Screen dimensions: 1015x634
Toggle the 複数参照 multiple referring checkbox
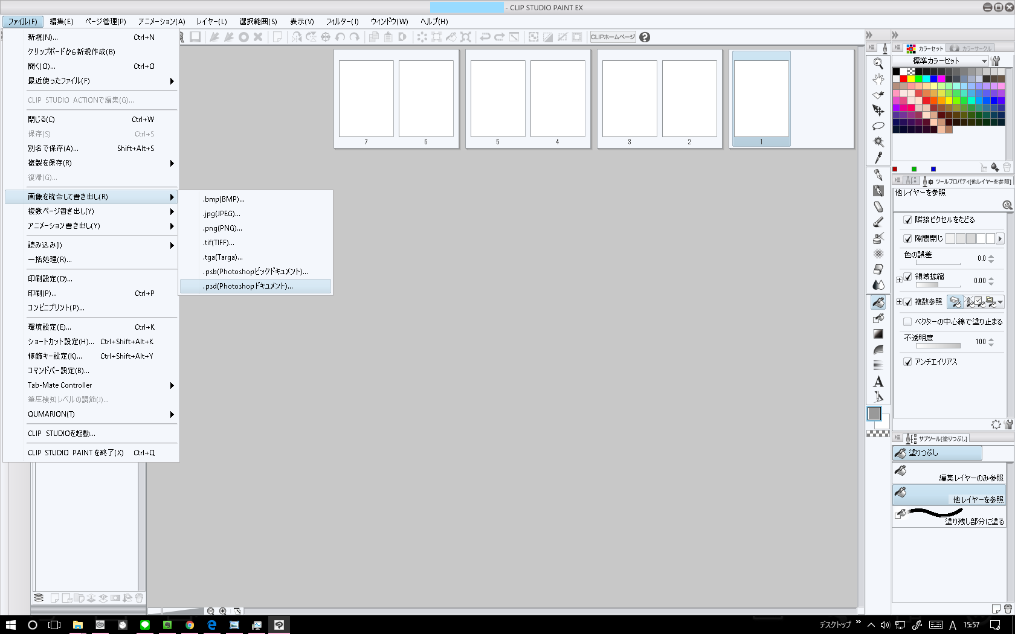[907, 302]
